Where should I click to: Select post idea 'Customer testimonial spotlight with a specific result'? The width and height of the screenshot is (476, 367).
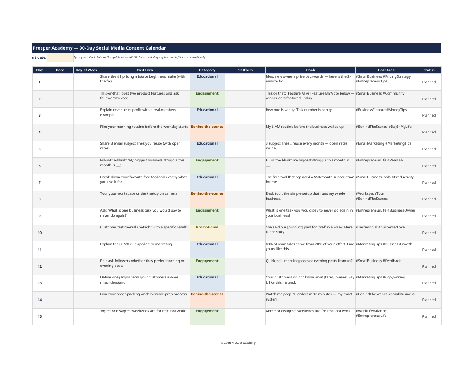click(x=143, y=227)
